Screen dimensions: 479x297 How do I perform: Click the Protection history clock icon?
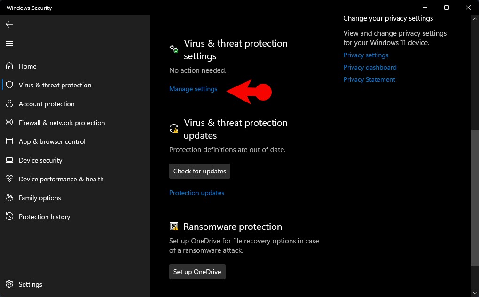coord(9,217)
